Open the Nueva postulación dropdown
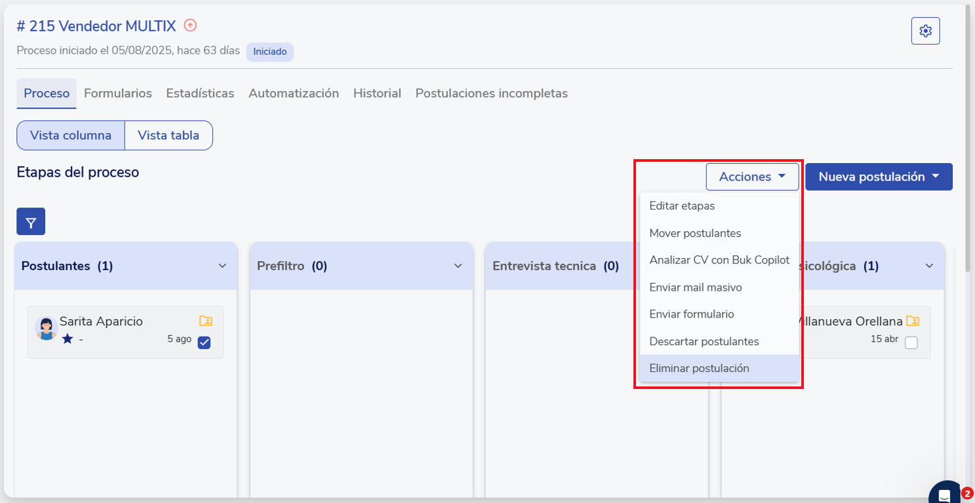 point(879,177)
